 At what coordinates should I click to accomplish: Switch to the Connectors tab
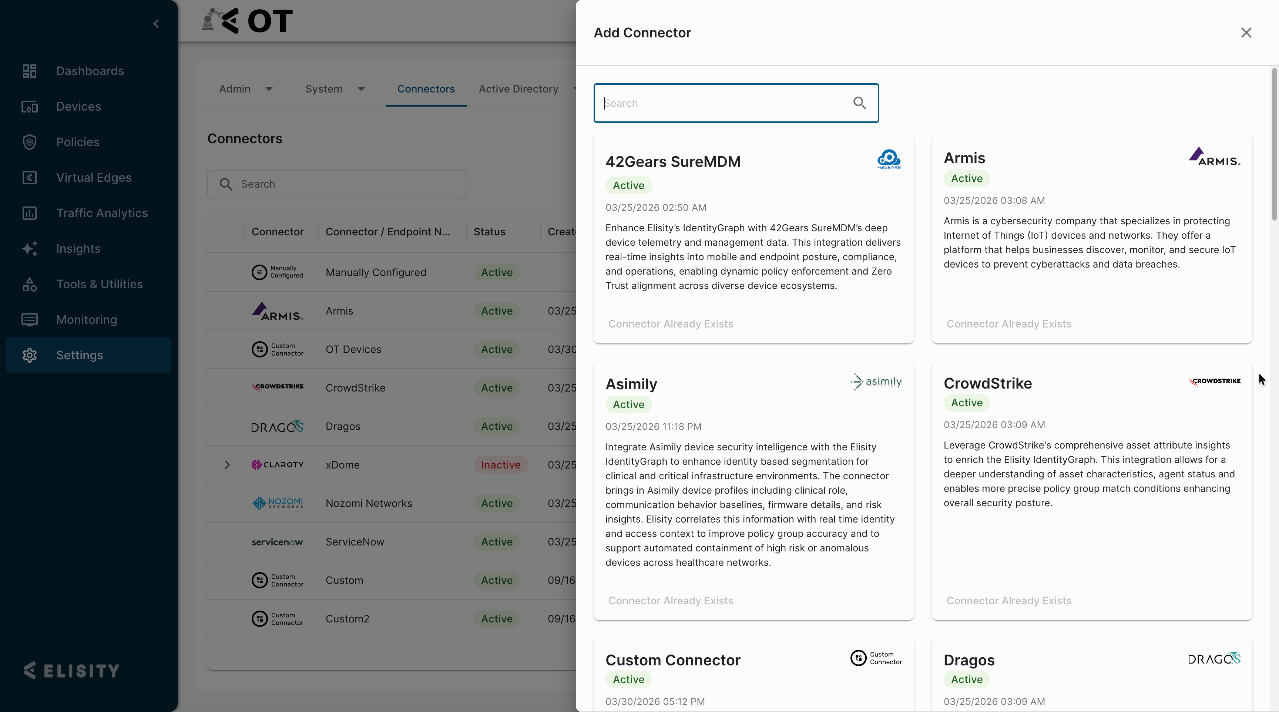pos(426,89)
